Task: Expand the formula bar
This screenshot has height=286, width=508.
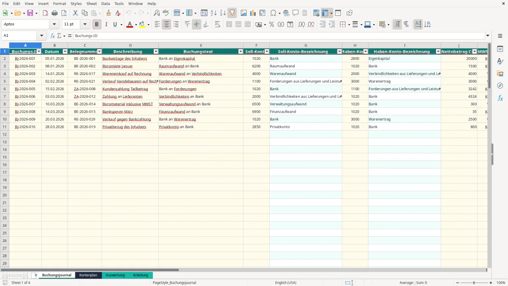Action: pyautogui.click(x=488, y=36)
